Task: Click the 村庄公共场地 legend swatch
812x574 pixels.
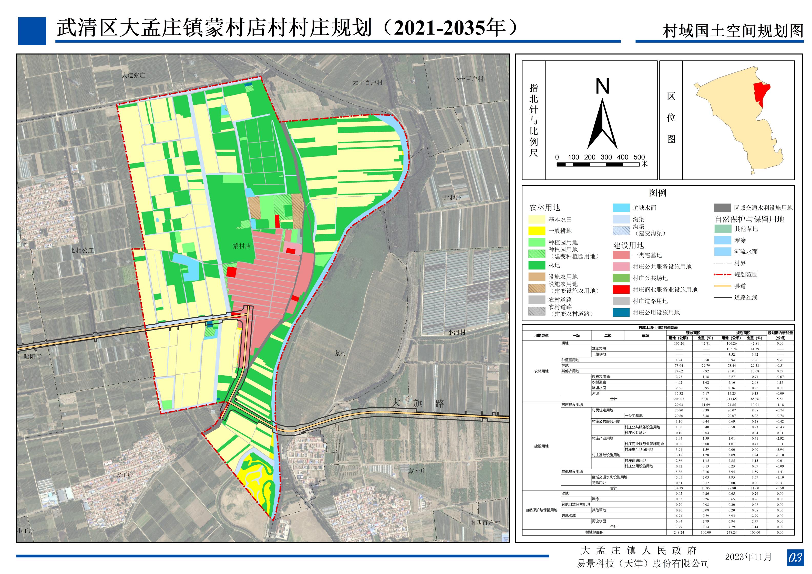Action: (x=621, y=278)
